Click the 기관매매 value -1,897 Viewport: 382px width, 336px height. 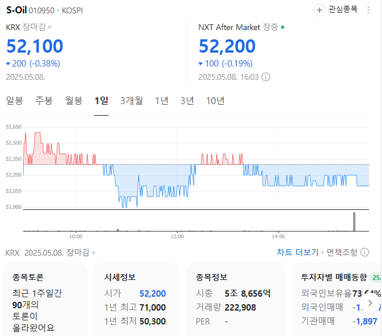point(365,322)
